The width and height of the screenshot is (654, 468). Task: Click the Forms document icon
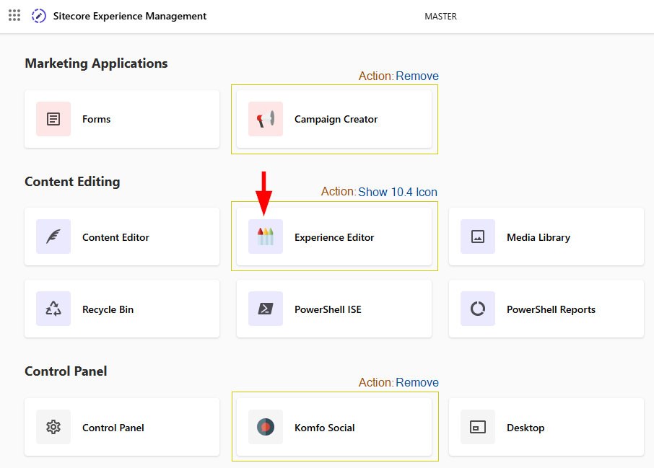53,119
